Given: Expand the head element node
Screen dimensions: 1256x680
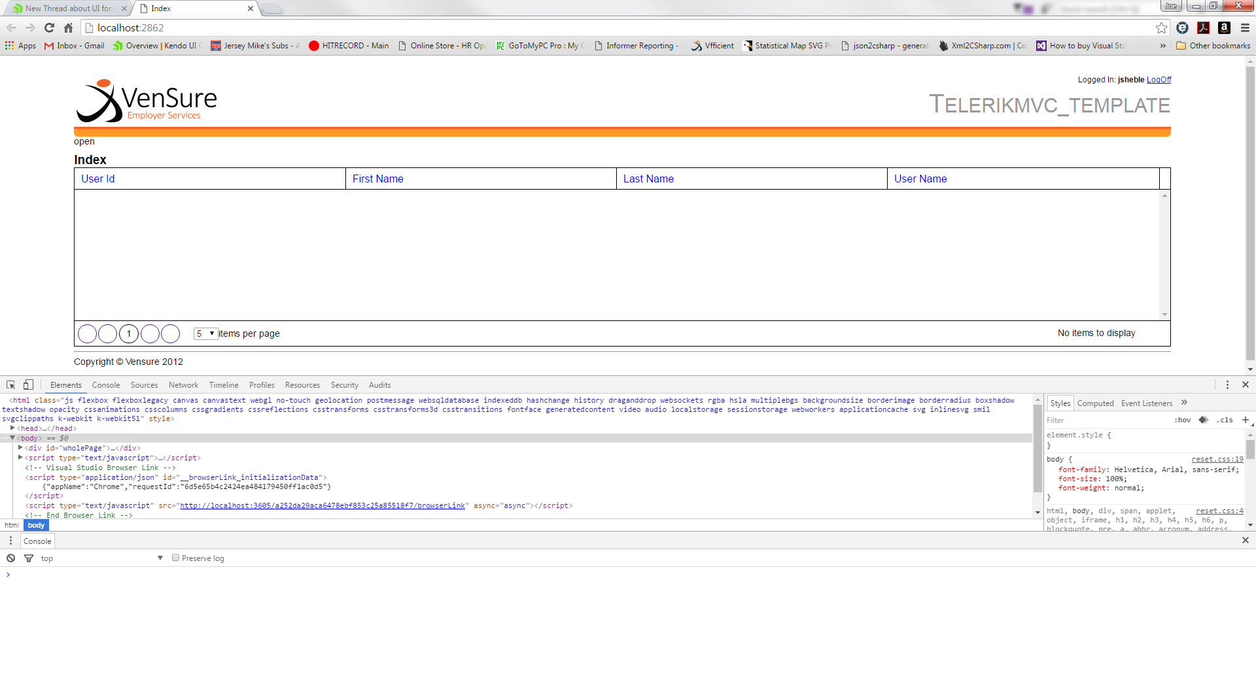Looking at the screenshot, I should coord(12,428).
